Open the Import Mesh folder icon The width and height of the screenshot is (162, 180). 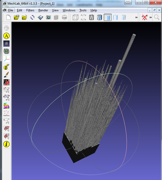[x=25, y=17]
